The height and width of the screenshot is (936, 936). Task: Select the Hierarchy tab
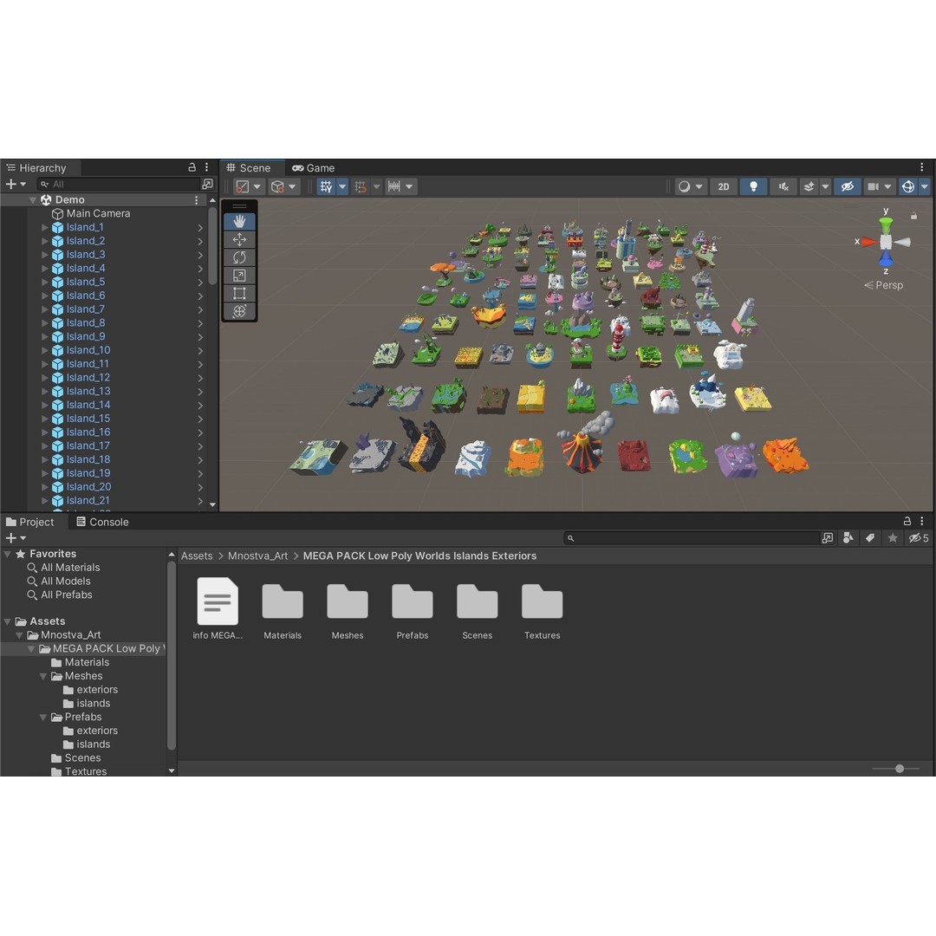[36, 168]
